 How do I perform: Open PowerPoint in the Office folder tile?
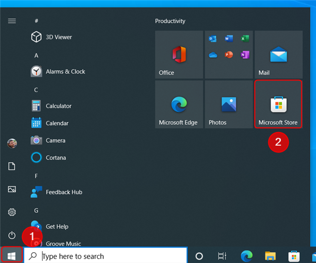pyautogui.click(x=229, y=55)
